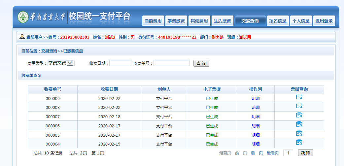Click the 收费单号 column header
The width and height of the screenshot is (344, 166).
coord(52,89)
